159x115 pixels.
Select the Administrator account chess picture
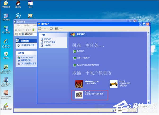(79, 84)
